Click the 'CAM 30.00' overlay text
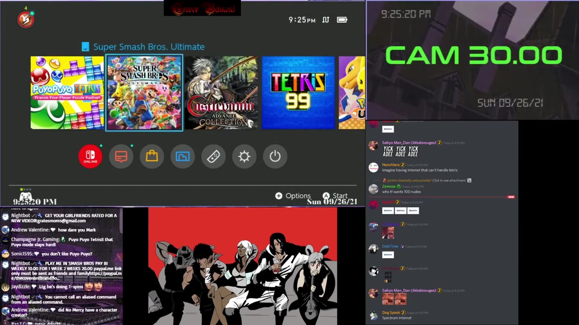 pyautogui.click(x=474, y=56)
